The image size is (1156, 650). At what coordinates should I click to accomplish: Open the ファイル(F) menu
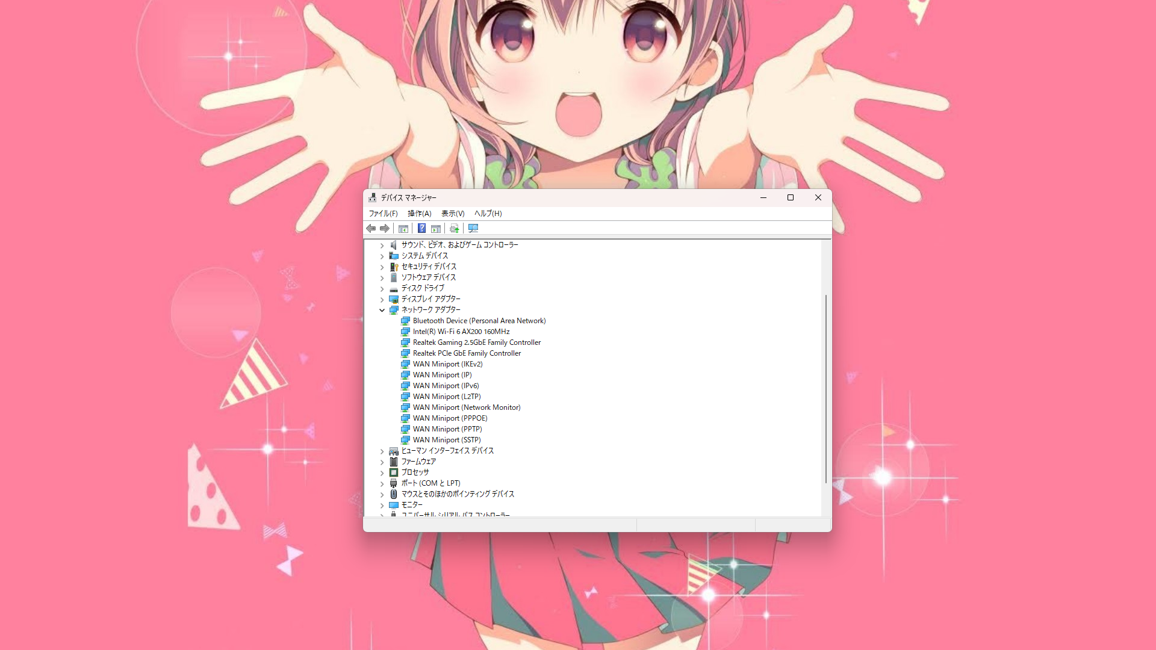[x=384, y=214]
